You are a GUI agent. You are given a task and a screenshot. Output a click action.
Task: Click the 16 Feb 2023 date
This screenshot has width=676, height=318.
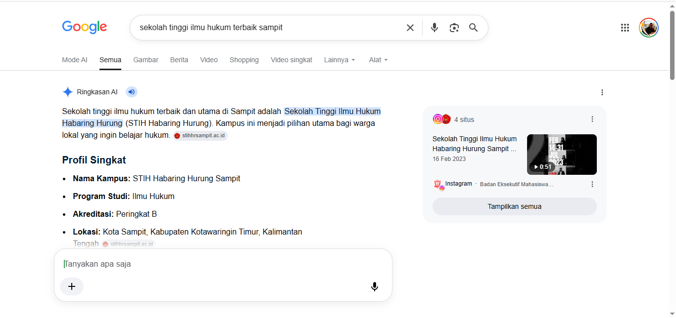tap(449, 159)
